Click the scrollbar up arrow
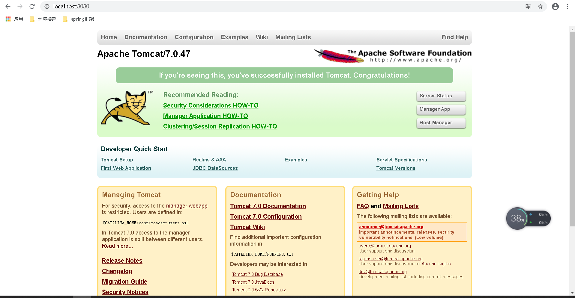The width and height of the screenshot is (575, 298). pos(572,29)
